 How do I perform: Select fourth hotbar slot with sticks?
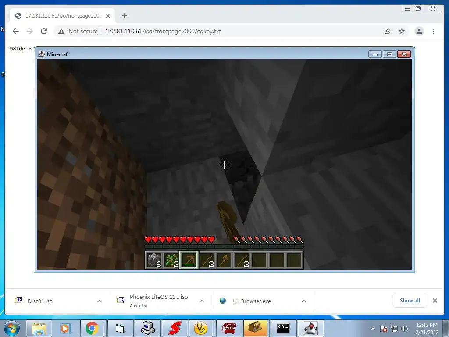[207, 260]
